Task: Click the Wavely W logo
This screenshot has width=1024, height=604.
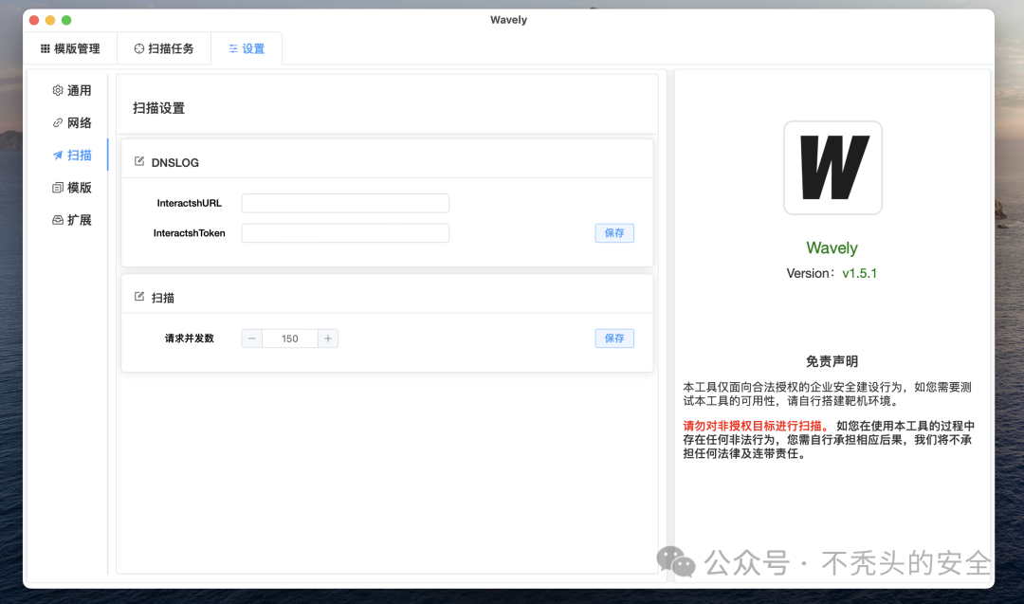Action: click(832, 168)
